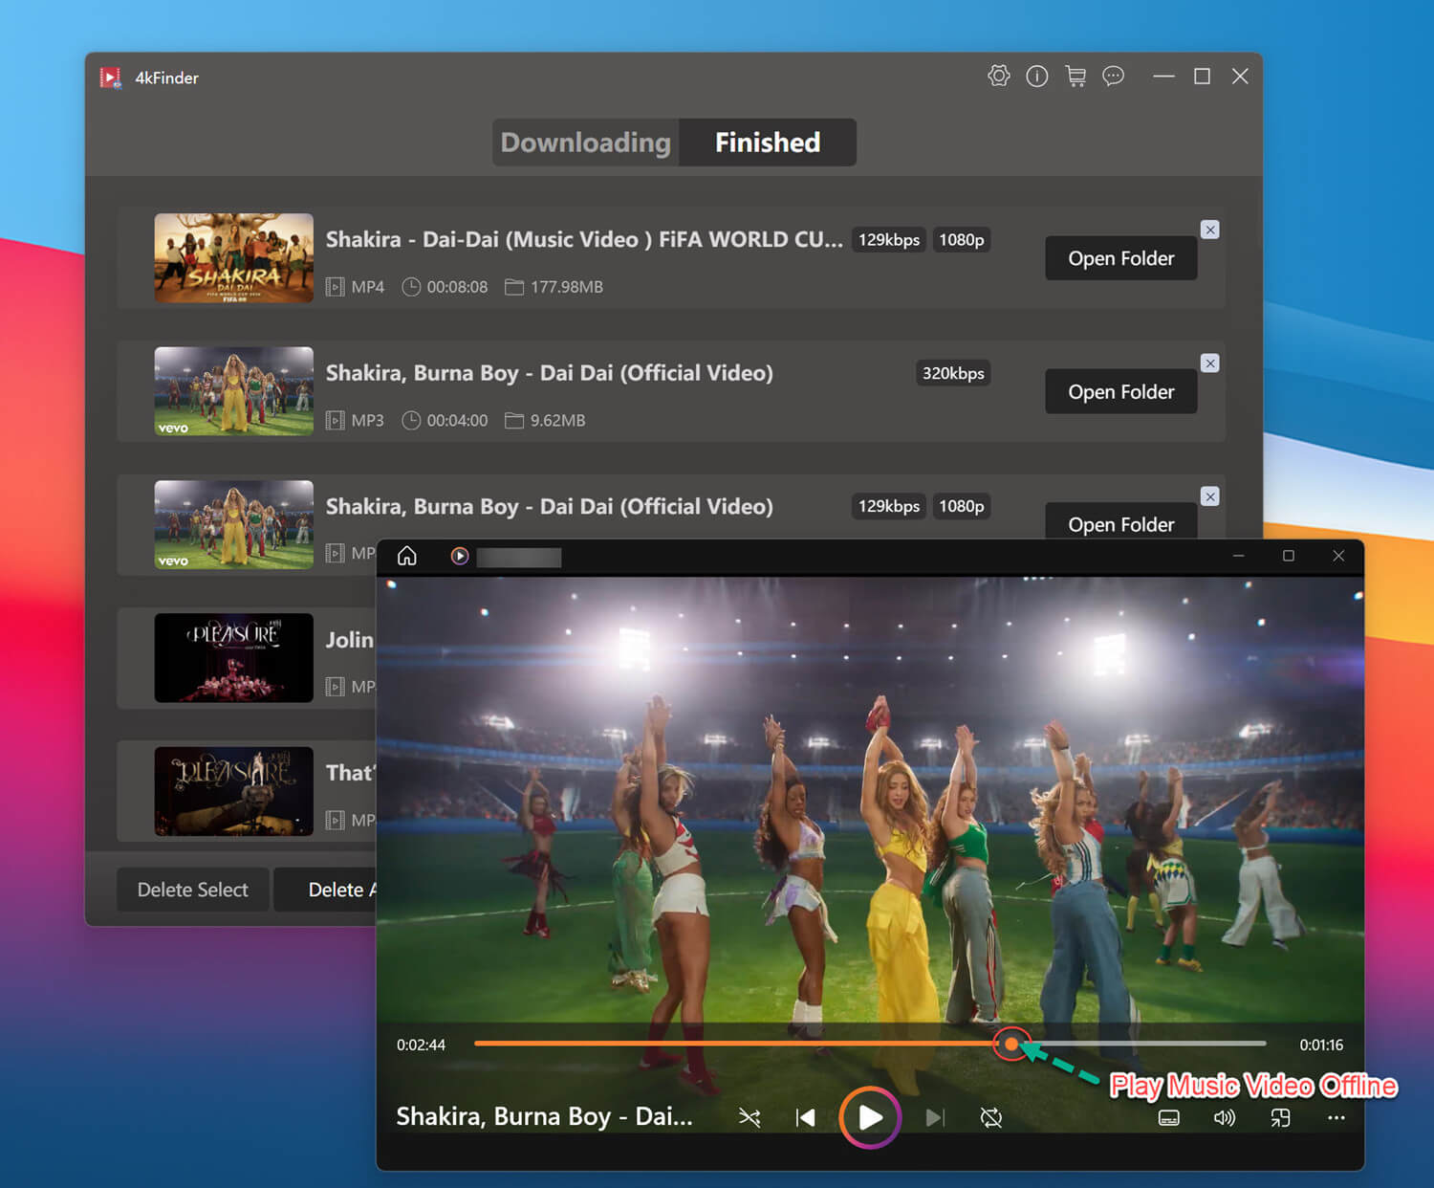Close the media player window
This screenshot has height=1188, width=1434.
(1338, 556)
